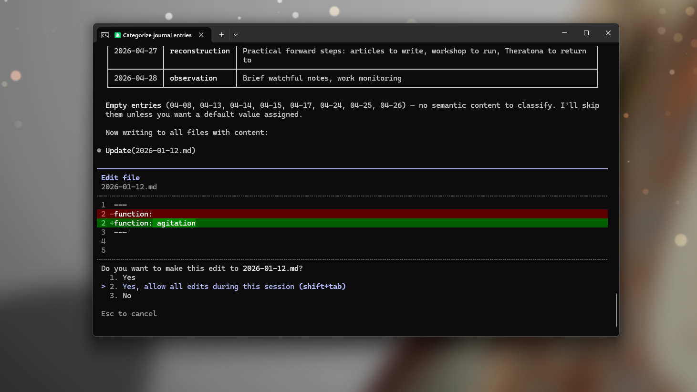This screenshot has height=392, width=697.
Task: Click the 2026-01-12.md filename under Edit file
Action: point(129,187)
